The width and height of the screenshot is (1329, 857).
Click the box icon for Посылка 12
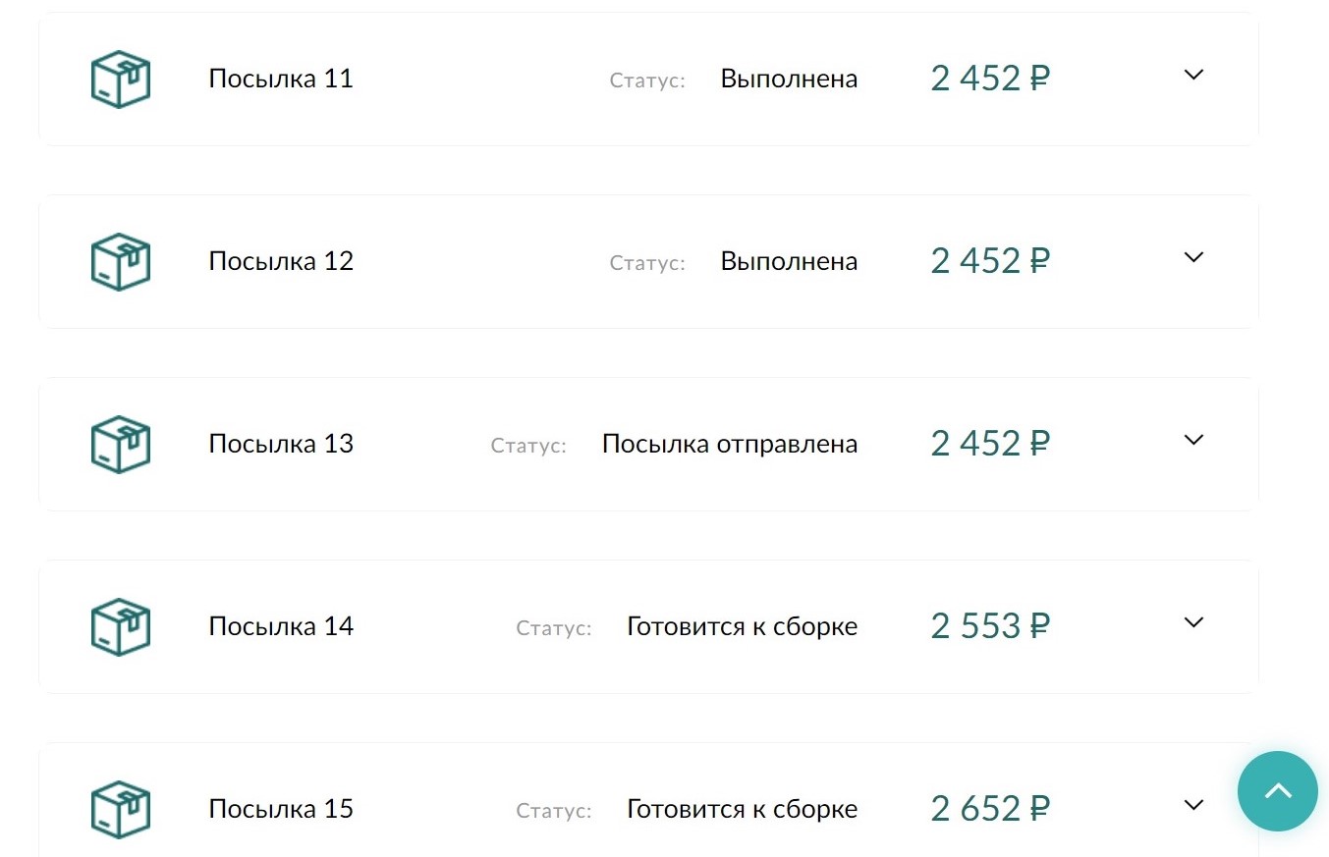120,262
